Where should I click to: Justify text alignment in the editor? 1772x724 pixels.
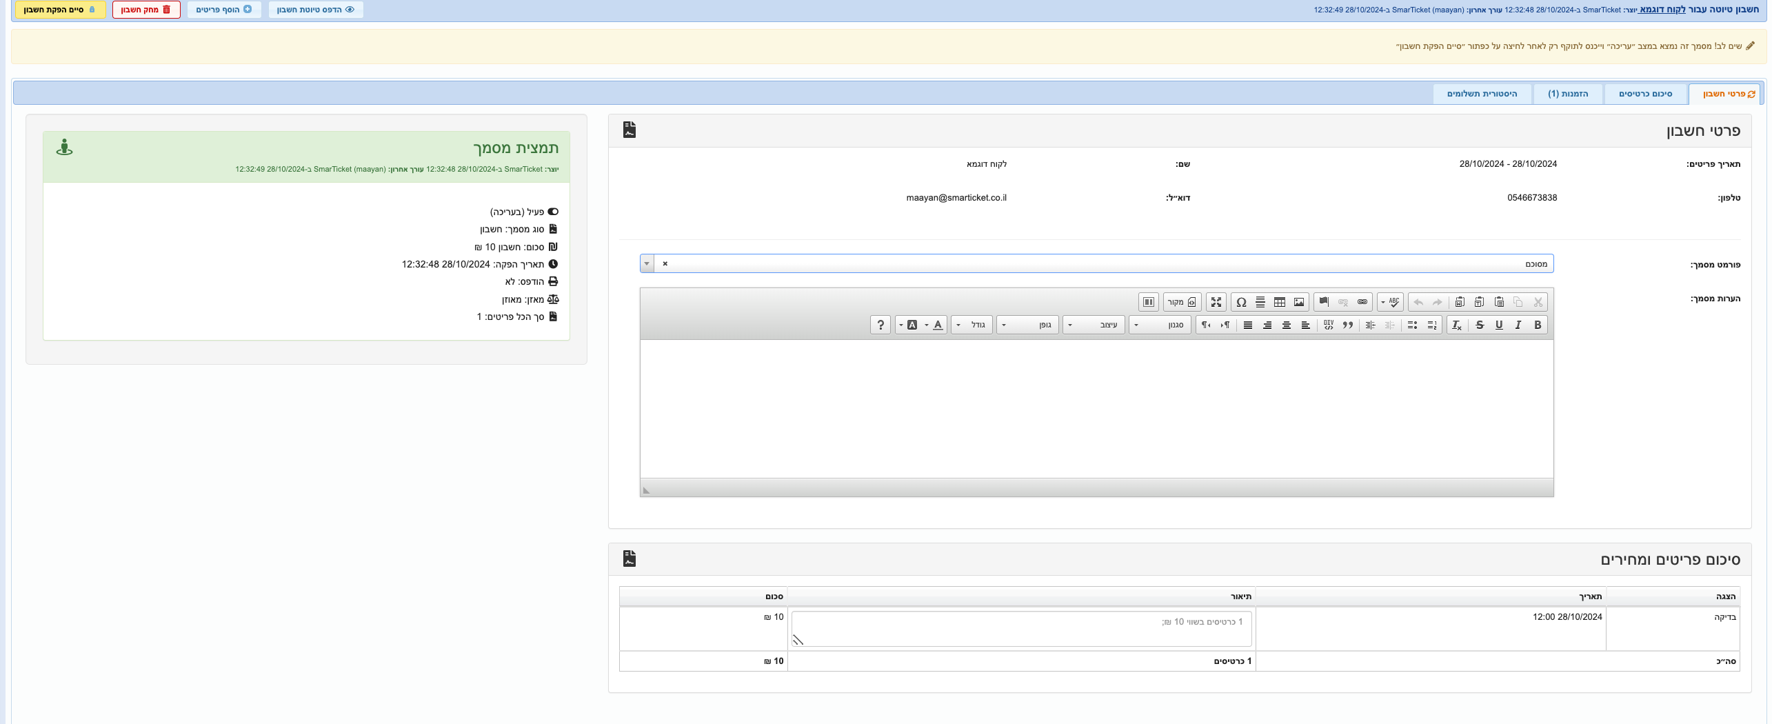tap(1248, 325)
